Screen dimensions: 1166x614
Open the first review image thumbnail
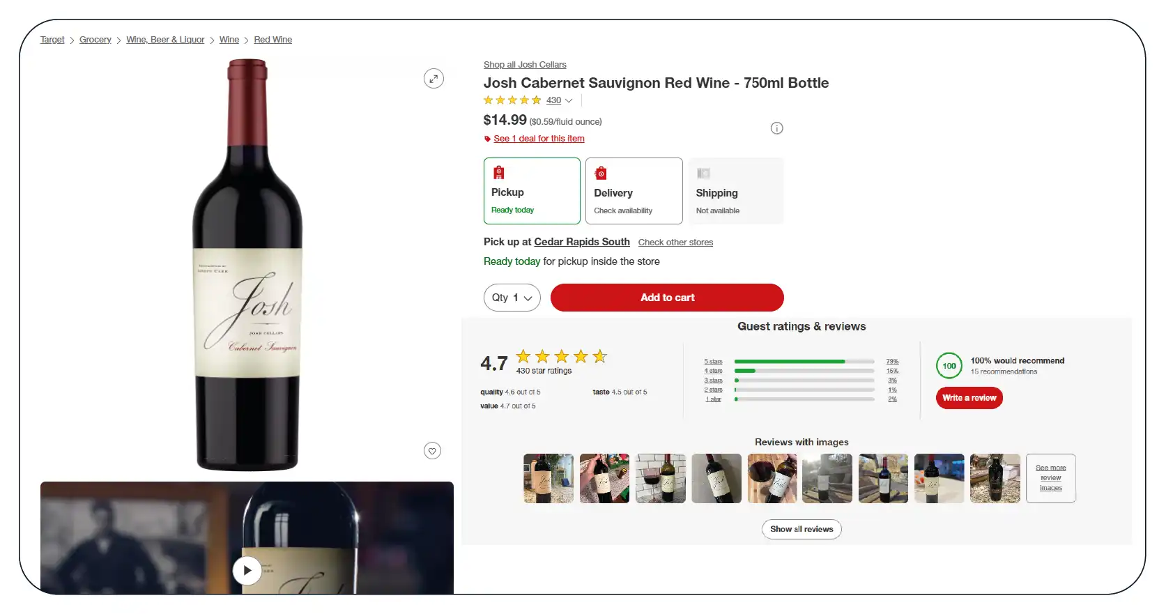[x=549, y=479]
